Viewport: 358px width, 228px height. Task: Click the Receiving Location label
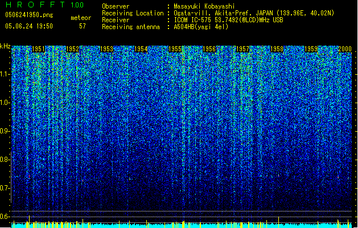click(133, 13)
